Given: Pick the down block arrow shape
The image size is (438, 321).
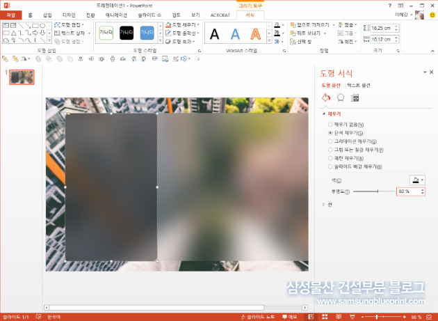Looking at the screenshot, I should [42, 33].
